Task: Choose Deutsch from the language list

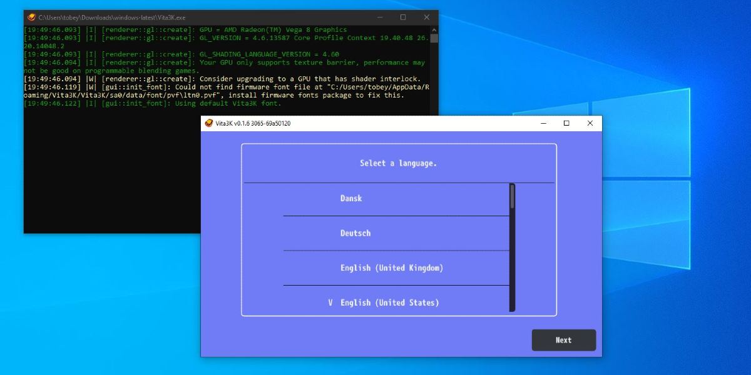Action: (x=355, y=233)
